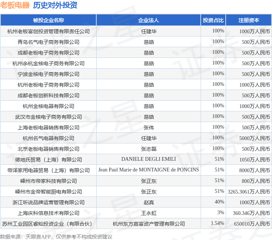Click registered capital 650010万人民币
The image size is (272, 240).
point(252,224)
